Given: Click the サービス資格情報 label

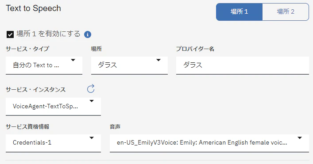Looking at the screenshot, I should (x=27, y=127).
